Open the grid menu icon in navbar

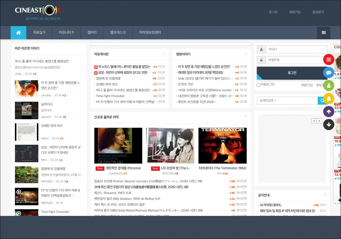pos(323,33)
